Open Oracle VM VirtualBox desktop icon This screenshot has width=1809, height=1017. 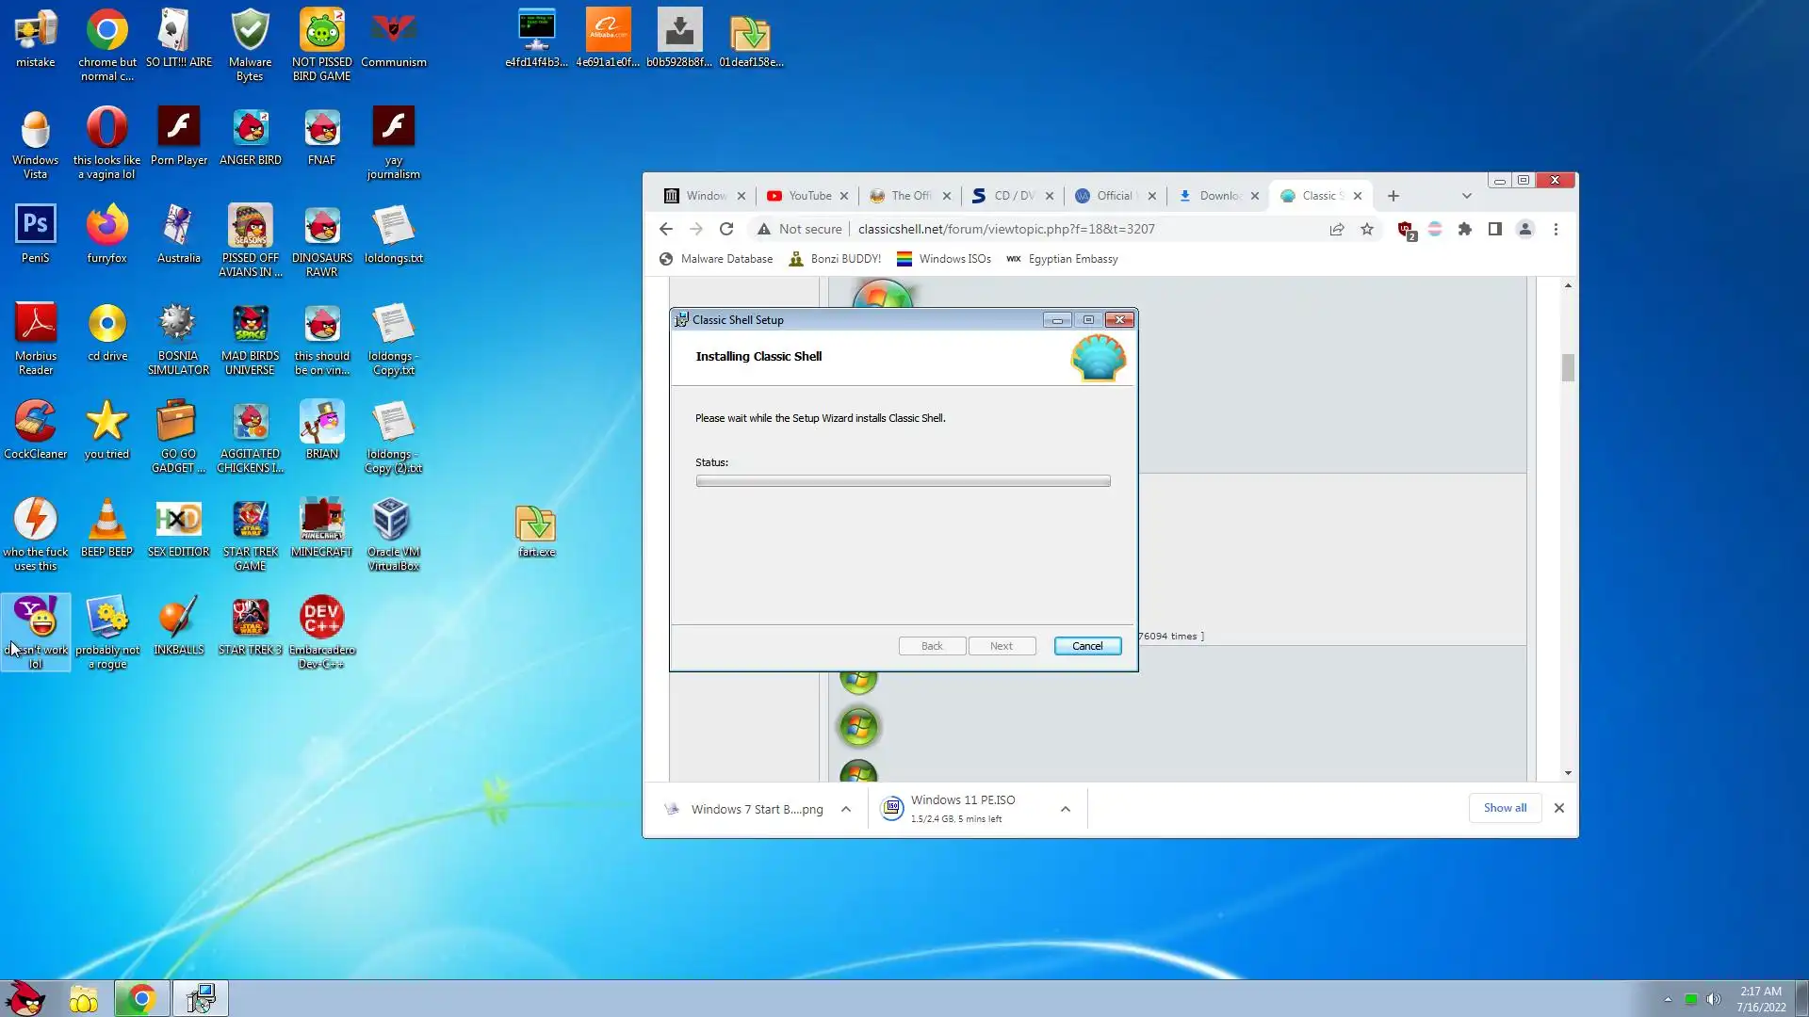click(x=393, y=534)
